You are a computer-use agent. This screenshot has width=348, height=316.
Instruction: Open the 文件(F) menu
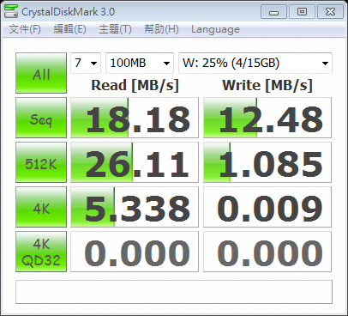pos(25,29)
